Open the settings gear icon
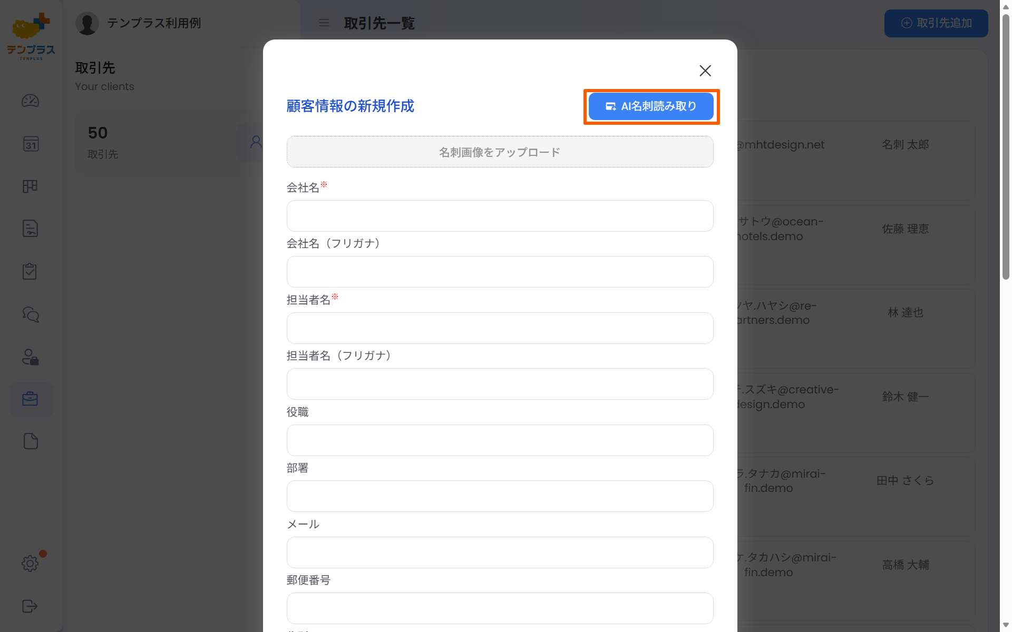 [31, 564]
